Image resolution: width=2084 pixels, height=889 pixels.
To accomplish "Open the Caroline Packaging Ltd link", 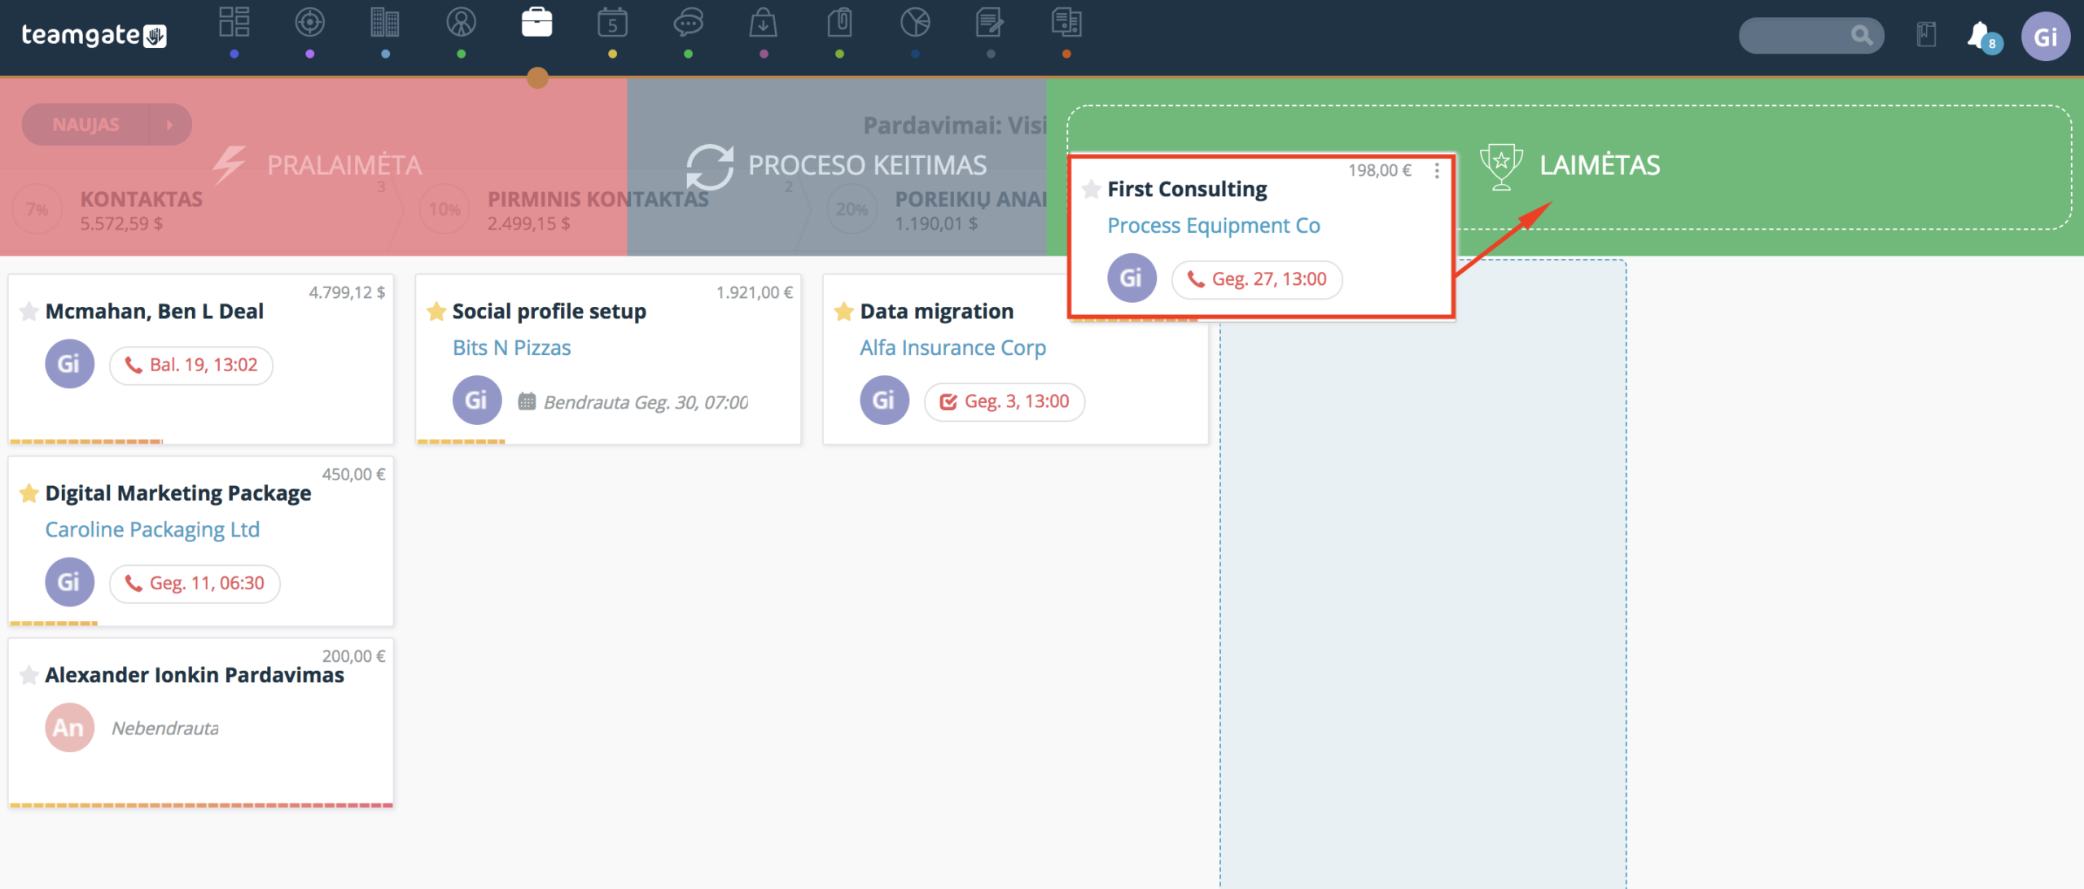I will (x=152, y=530).
